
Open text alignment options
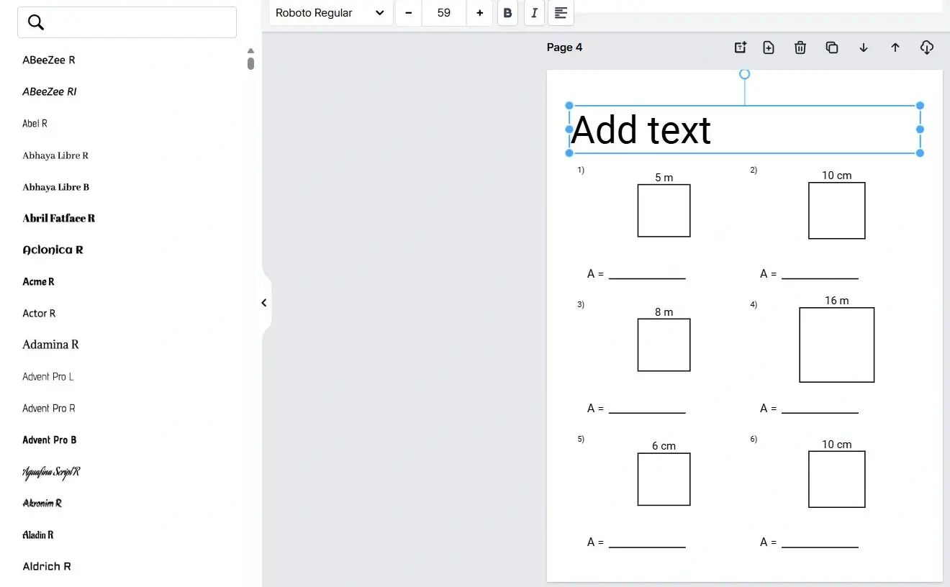tap(561, 13)
